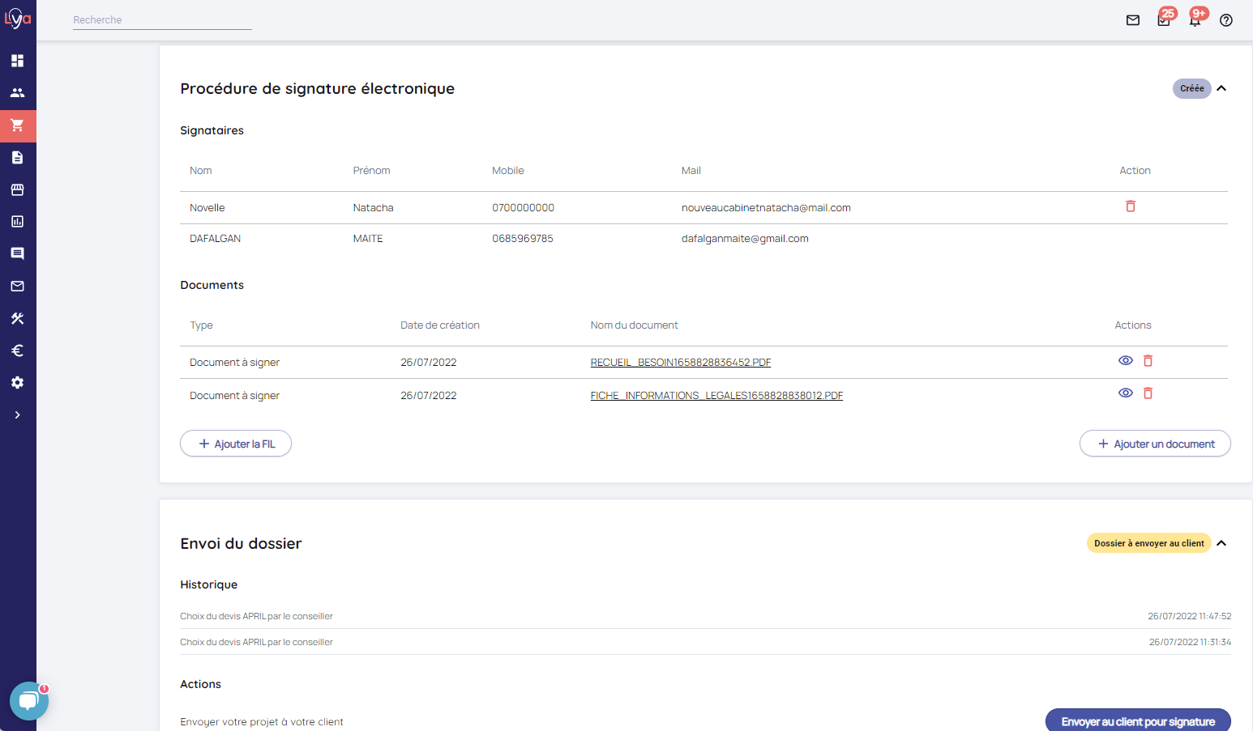Preview FICHE_INFORMATIONS_LEGALES with eye icon
The height and width of the screenshot is (731, 1253).
click(1125, 393)
